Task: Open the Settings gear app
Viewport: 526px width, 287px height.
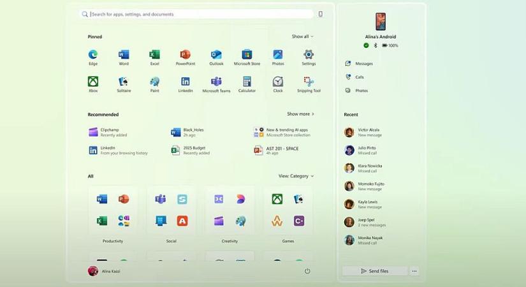Action: click(x=309, y=57)
